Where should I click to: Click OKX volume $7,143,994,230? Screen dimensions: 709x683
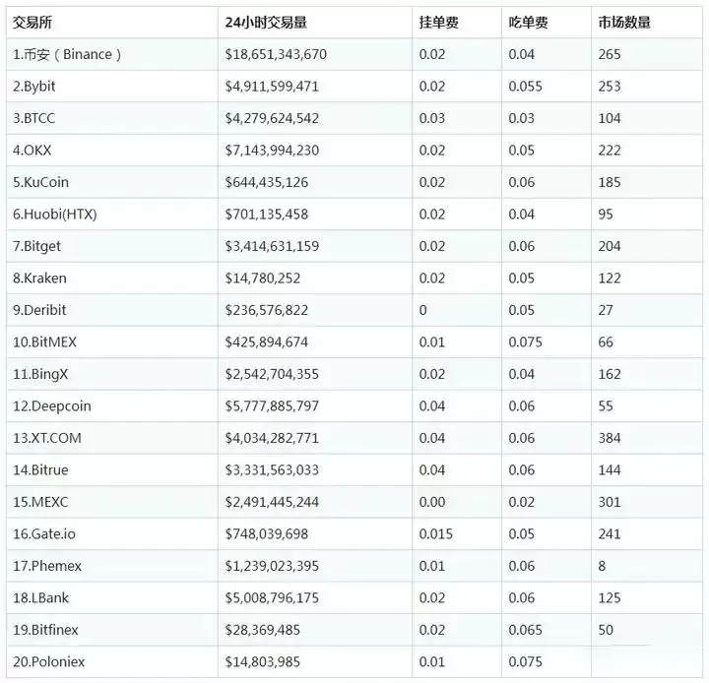[272, 150]
